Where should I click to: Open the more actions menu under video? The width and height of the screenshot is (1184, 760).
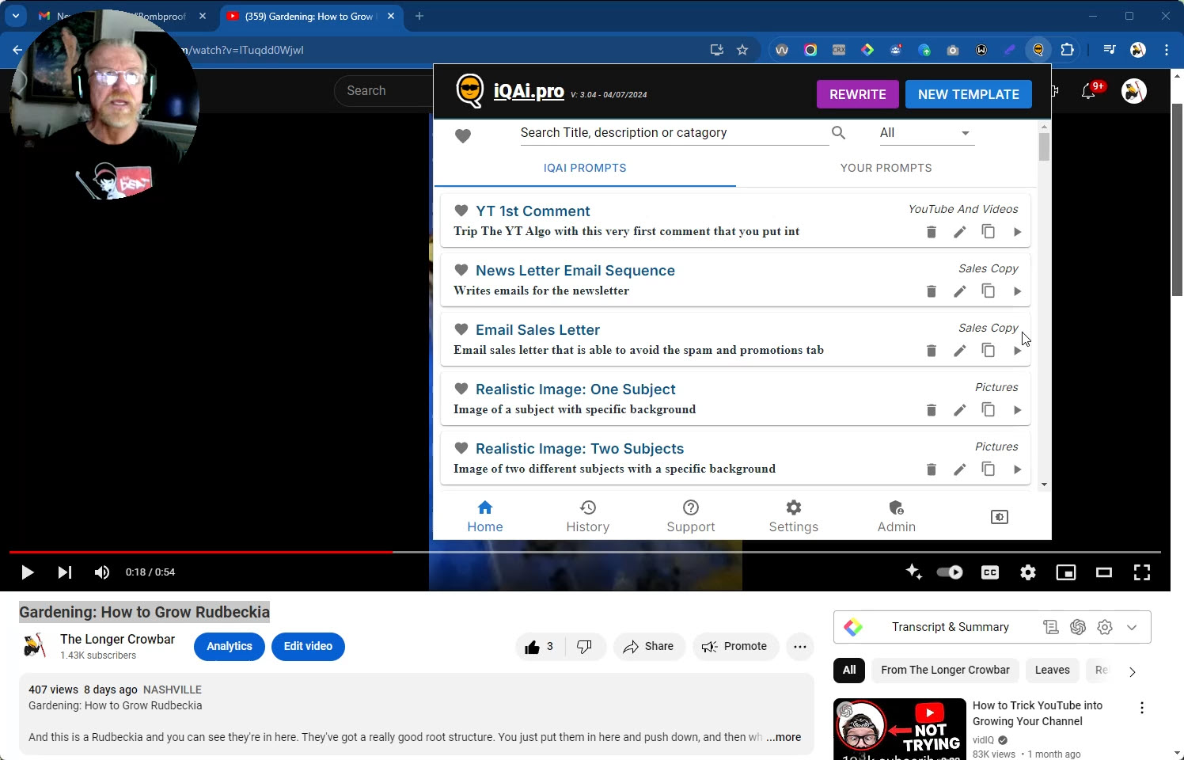click(x=800, y=647)
